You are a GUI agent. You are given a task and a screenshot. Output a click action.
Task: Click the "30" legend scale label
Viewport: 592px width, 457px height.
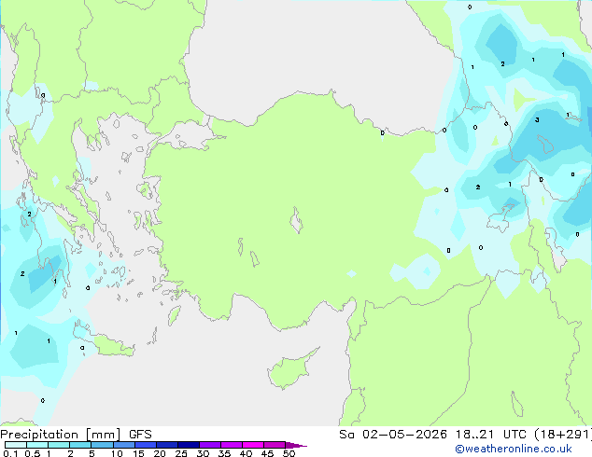(203, 453)
